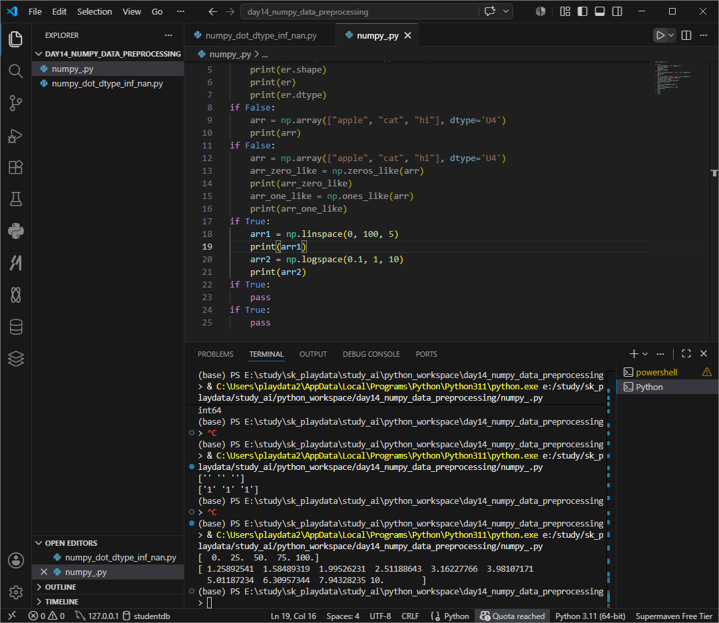
Task: Open run options dropdown next to play button
Action: coord(671,35)
